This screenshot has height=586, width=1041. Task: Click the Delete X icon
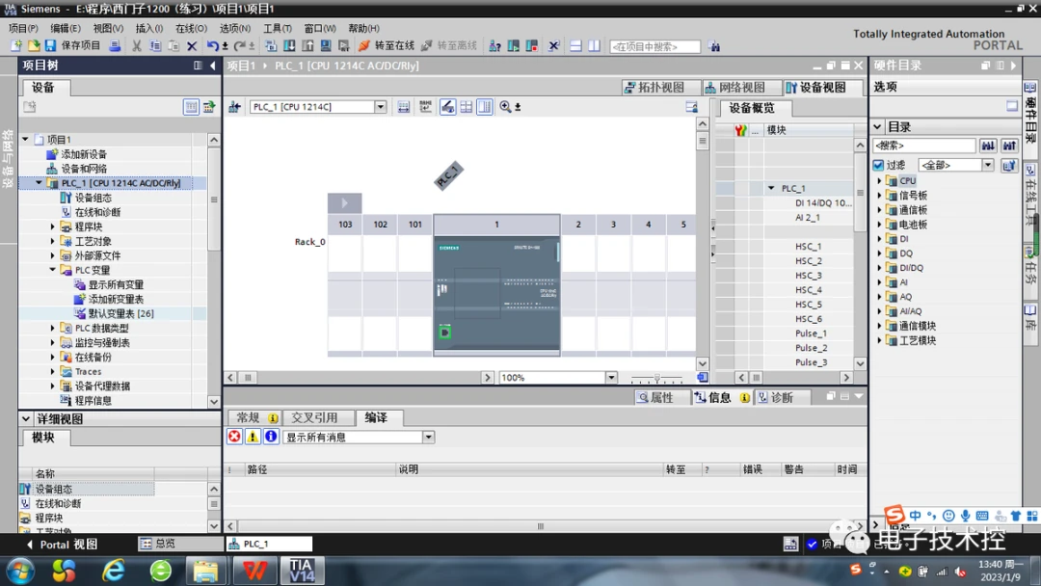pos(192,46)
